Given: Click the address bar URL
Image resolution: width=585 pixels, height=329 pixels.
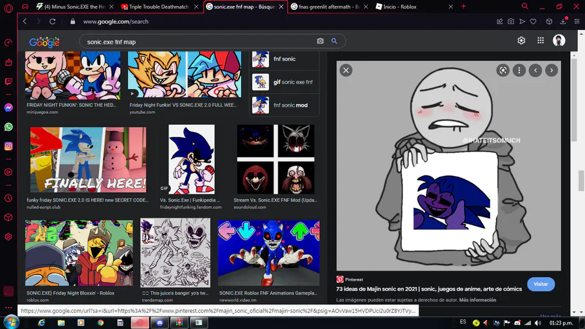Looking at the screenshot, I should (116, 21).
